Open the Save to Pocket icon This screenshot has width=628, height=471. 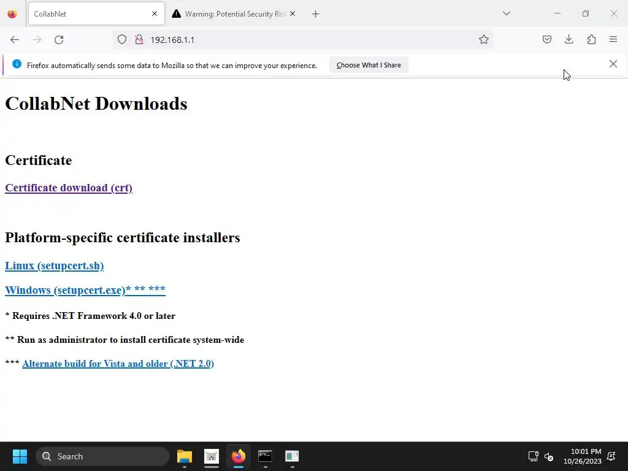546,39
